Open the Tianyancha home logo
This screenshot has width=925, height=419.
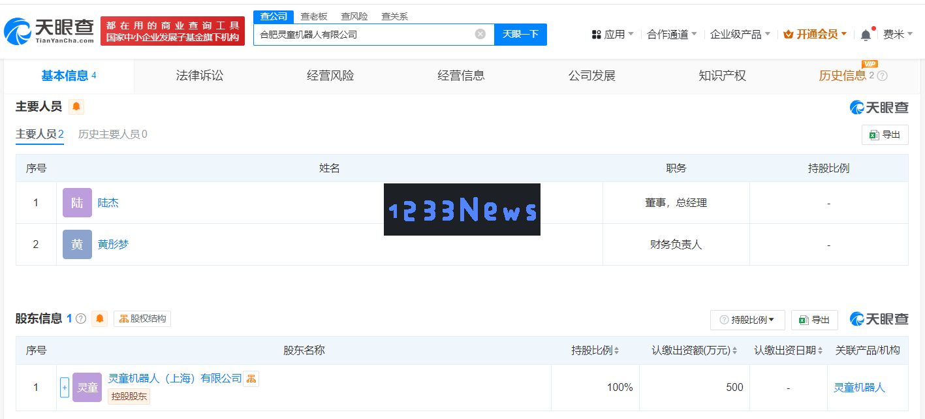pos(49,31)
